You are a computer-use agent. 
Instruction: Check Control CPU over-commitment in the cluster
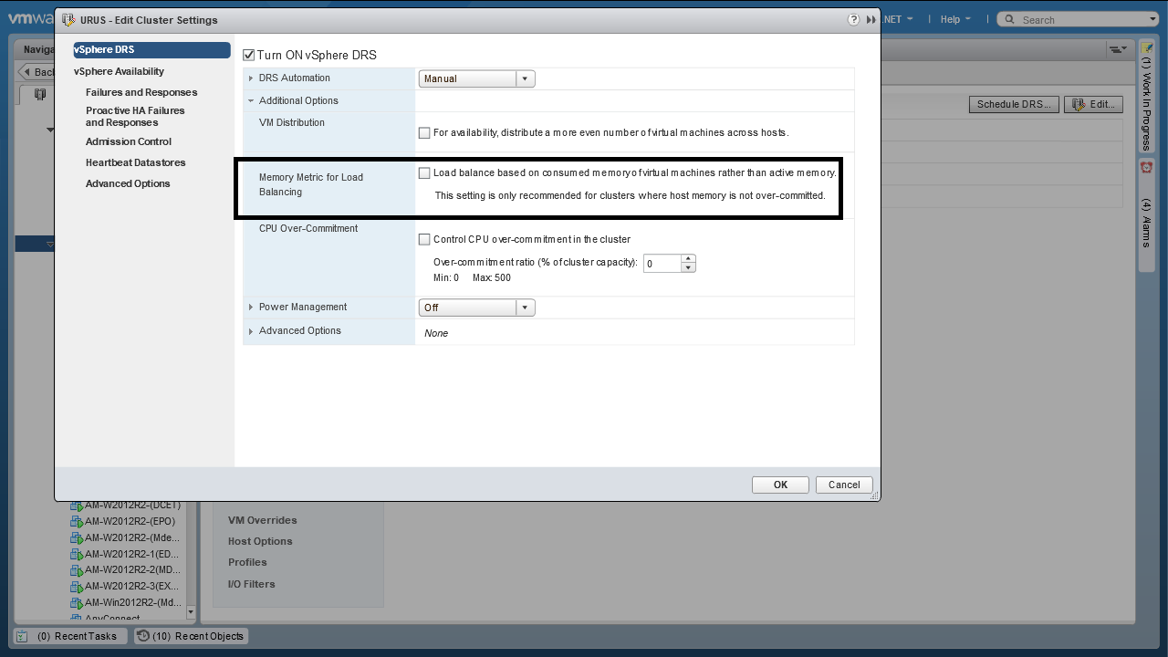pos(424,240)
